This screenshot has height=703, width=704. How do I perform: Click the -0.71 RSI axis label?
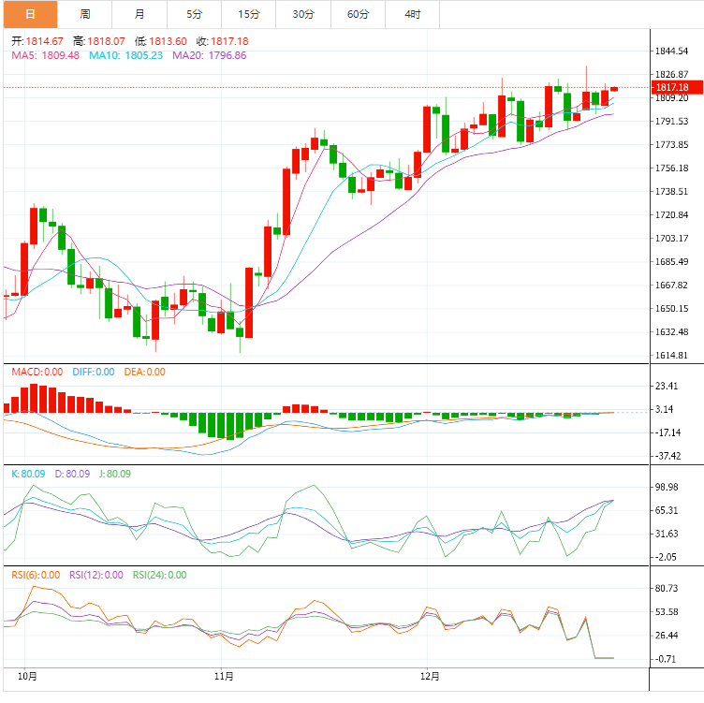click(x=666, y=659)
